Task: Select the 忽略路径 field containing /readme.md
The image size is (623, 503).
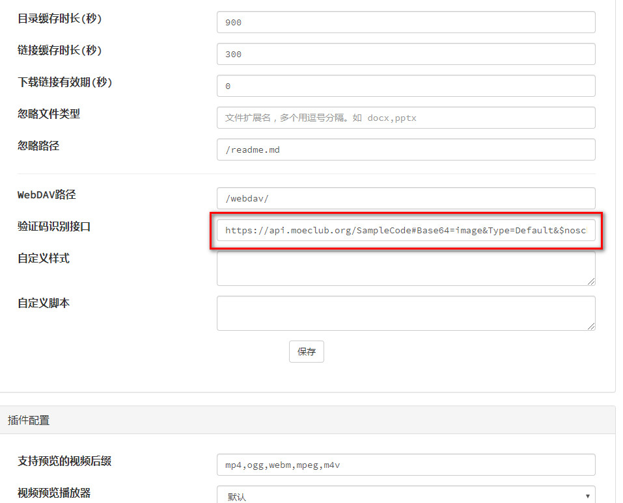Action: tap(406, 149)
